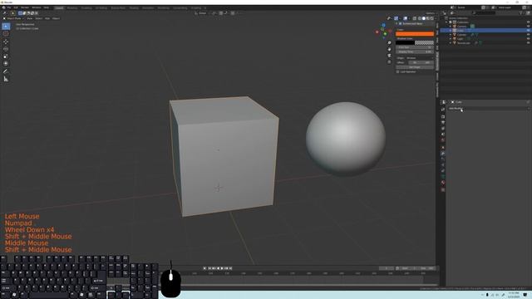The image size is (532, 299).
Task: Hide the Camera object in the outliner
Action: [x=529, y=26]
